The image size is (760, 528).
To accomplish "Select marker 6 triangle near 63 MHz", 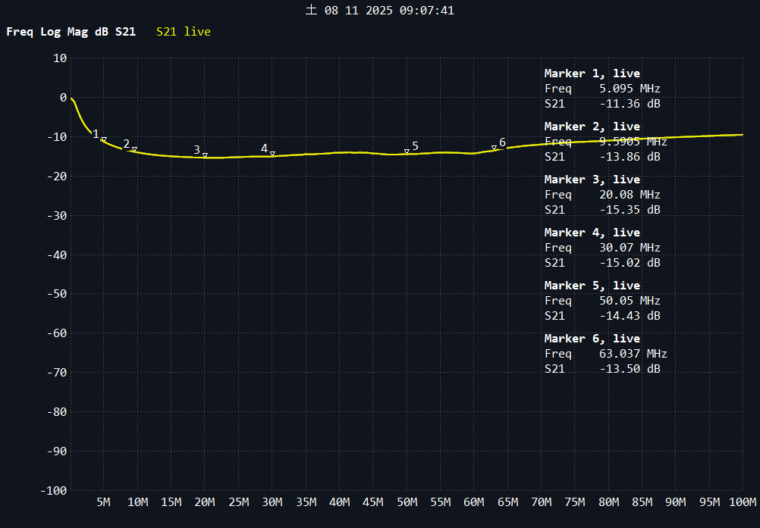I will 494,148.
